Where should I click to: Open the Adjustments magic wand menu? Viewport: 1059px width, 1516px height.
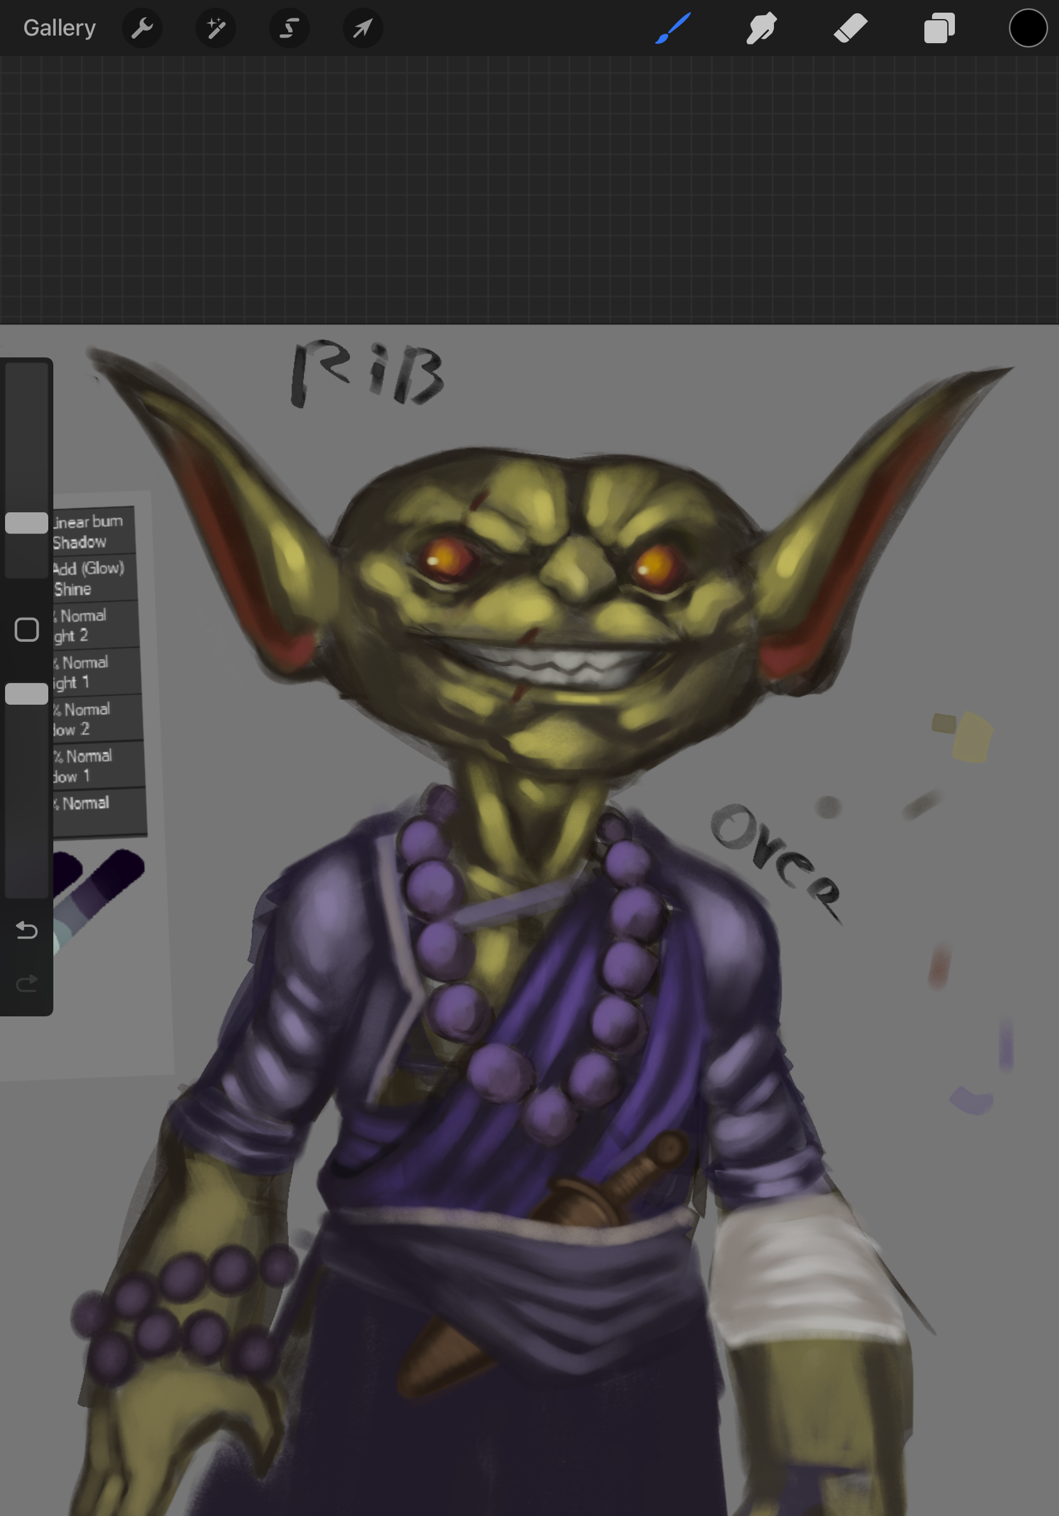tap(215, 29)
